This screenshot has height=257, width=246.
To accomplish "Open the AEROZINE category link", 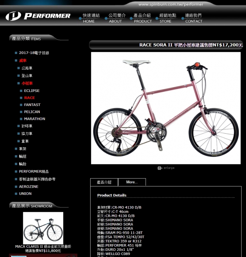I will coord(29,187).
